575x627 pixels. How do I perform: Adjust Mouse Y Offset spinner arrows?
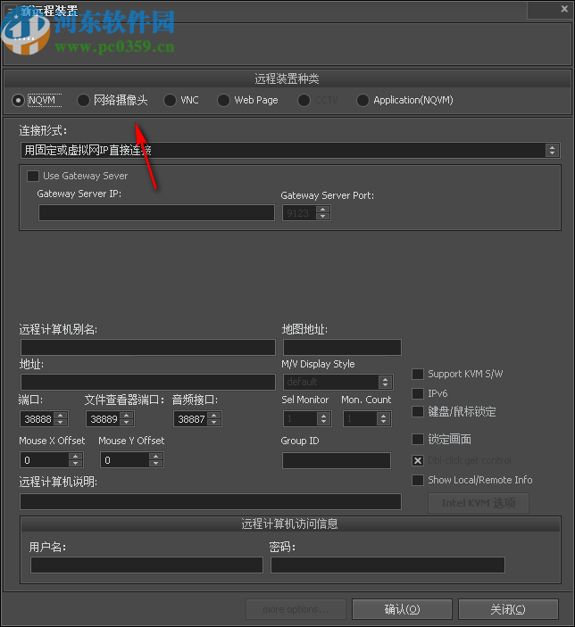[x=155, y=460]
